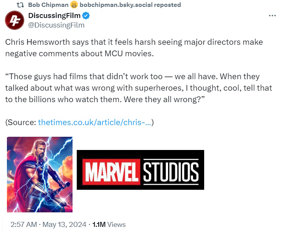284x233 pixels.
Task: Click the DiscussingFilm display name
Action: (54, 16)
